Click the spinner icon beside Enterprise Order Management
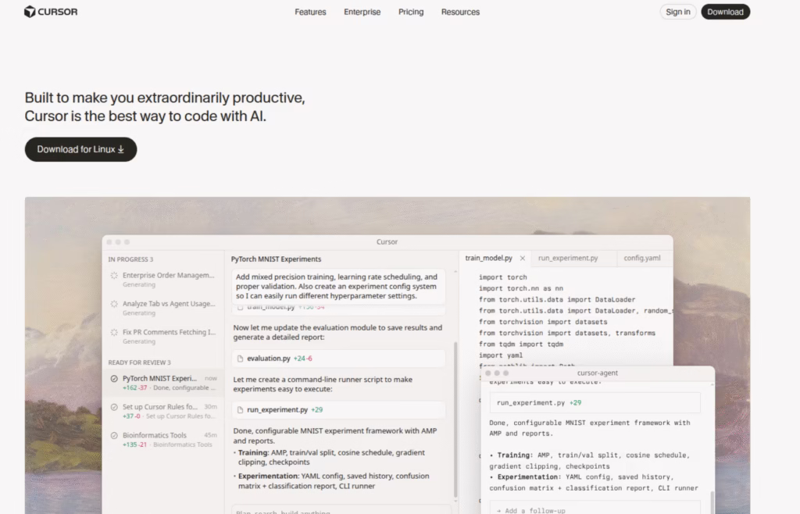The width and height of the screenshot is (800, 514). (114, 276)
